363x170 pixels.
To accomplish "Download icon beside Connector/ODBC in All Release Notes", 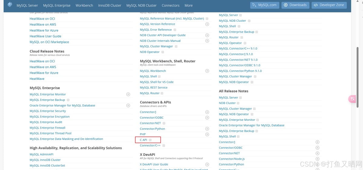I will click(x=317, y=148).
